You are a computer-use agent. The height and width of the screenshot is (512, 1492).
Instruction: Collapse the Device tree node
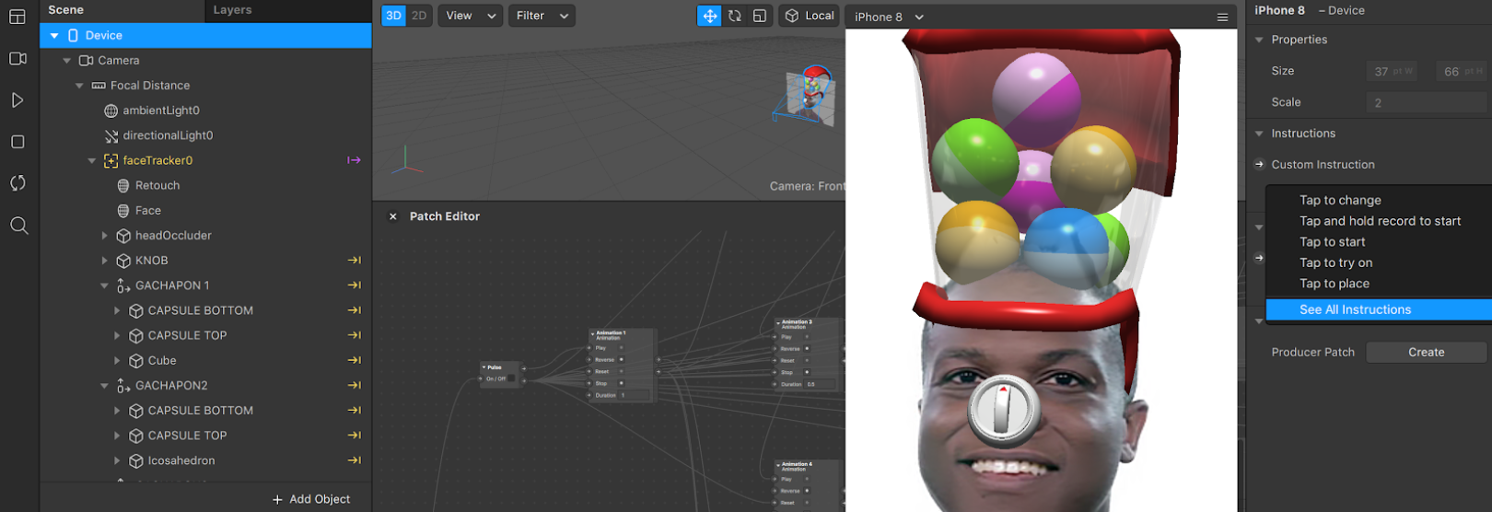[x=54, y=35]
